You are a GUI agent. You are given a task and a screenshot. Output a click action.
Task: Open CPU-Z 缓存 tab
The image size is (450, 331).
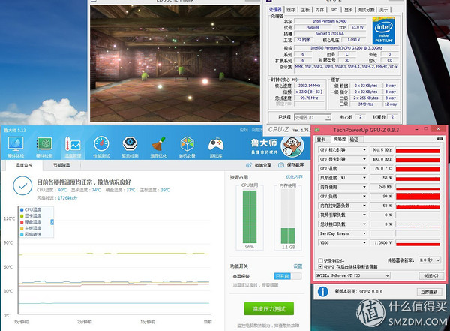click(291, 10)
